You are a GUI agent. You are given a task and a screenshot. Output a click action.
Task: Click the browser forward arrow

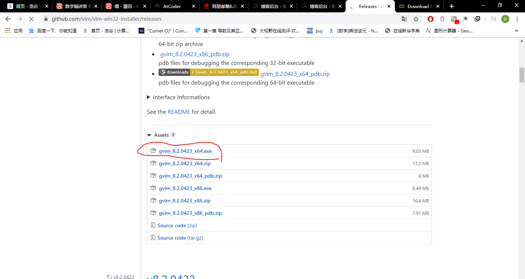click(20, 19)
